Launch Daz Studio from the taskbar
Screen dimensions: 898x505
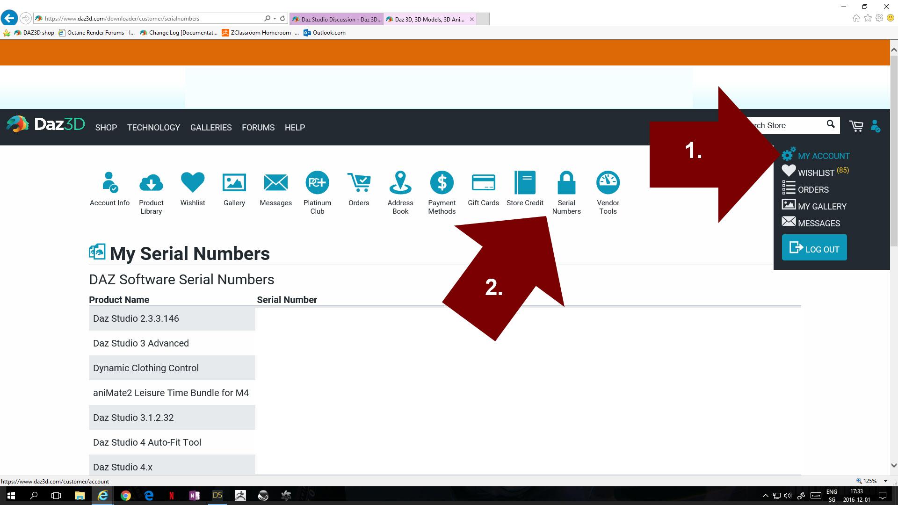217,495
